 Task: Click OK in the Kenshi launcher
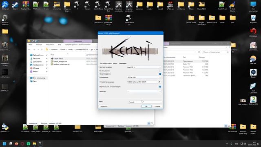point(146,106)
